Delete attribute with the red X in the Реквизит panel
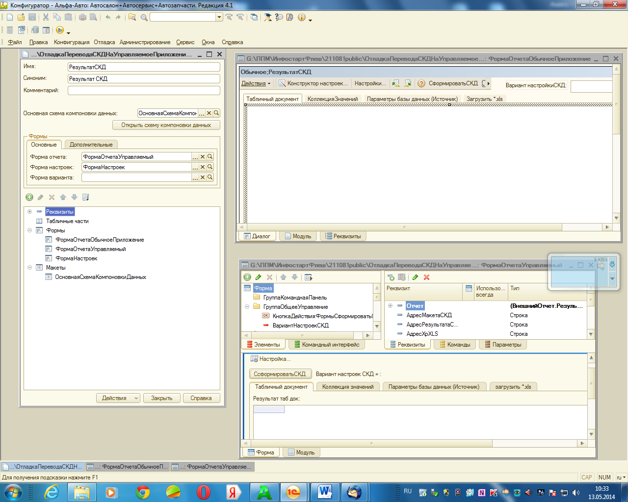Image resolution: width=628 pixels, height=502 pixels. tap(427, 277)
